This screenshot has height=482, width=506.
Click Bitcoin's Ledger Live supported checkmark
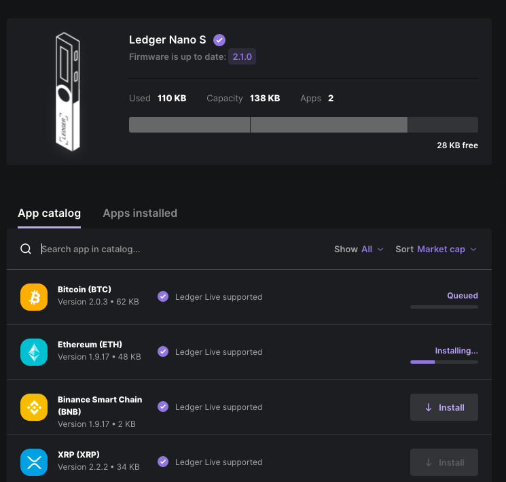point(163,296)
